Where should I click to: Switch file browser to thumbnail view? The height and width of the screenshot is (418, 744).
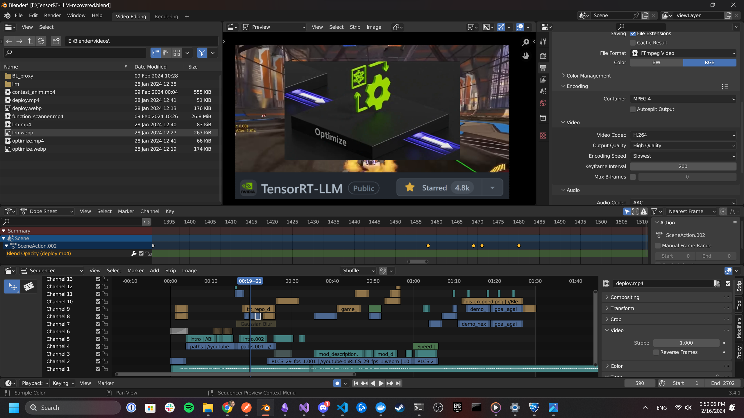tap(177, 53)
